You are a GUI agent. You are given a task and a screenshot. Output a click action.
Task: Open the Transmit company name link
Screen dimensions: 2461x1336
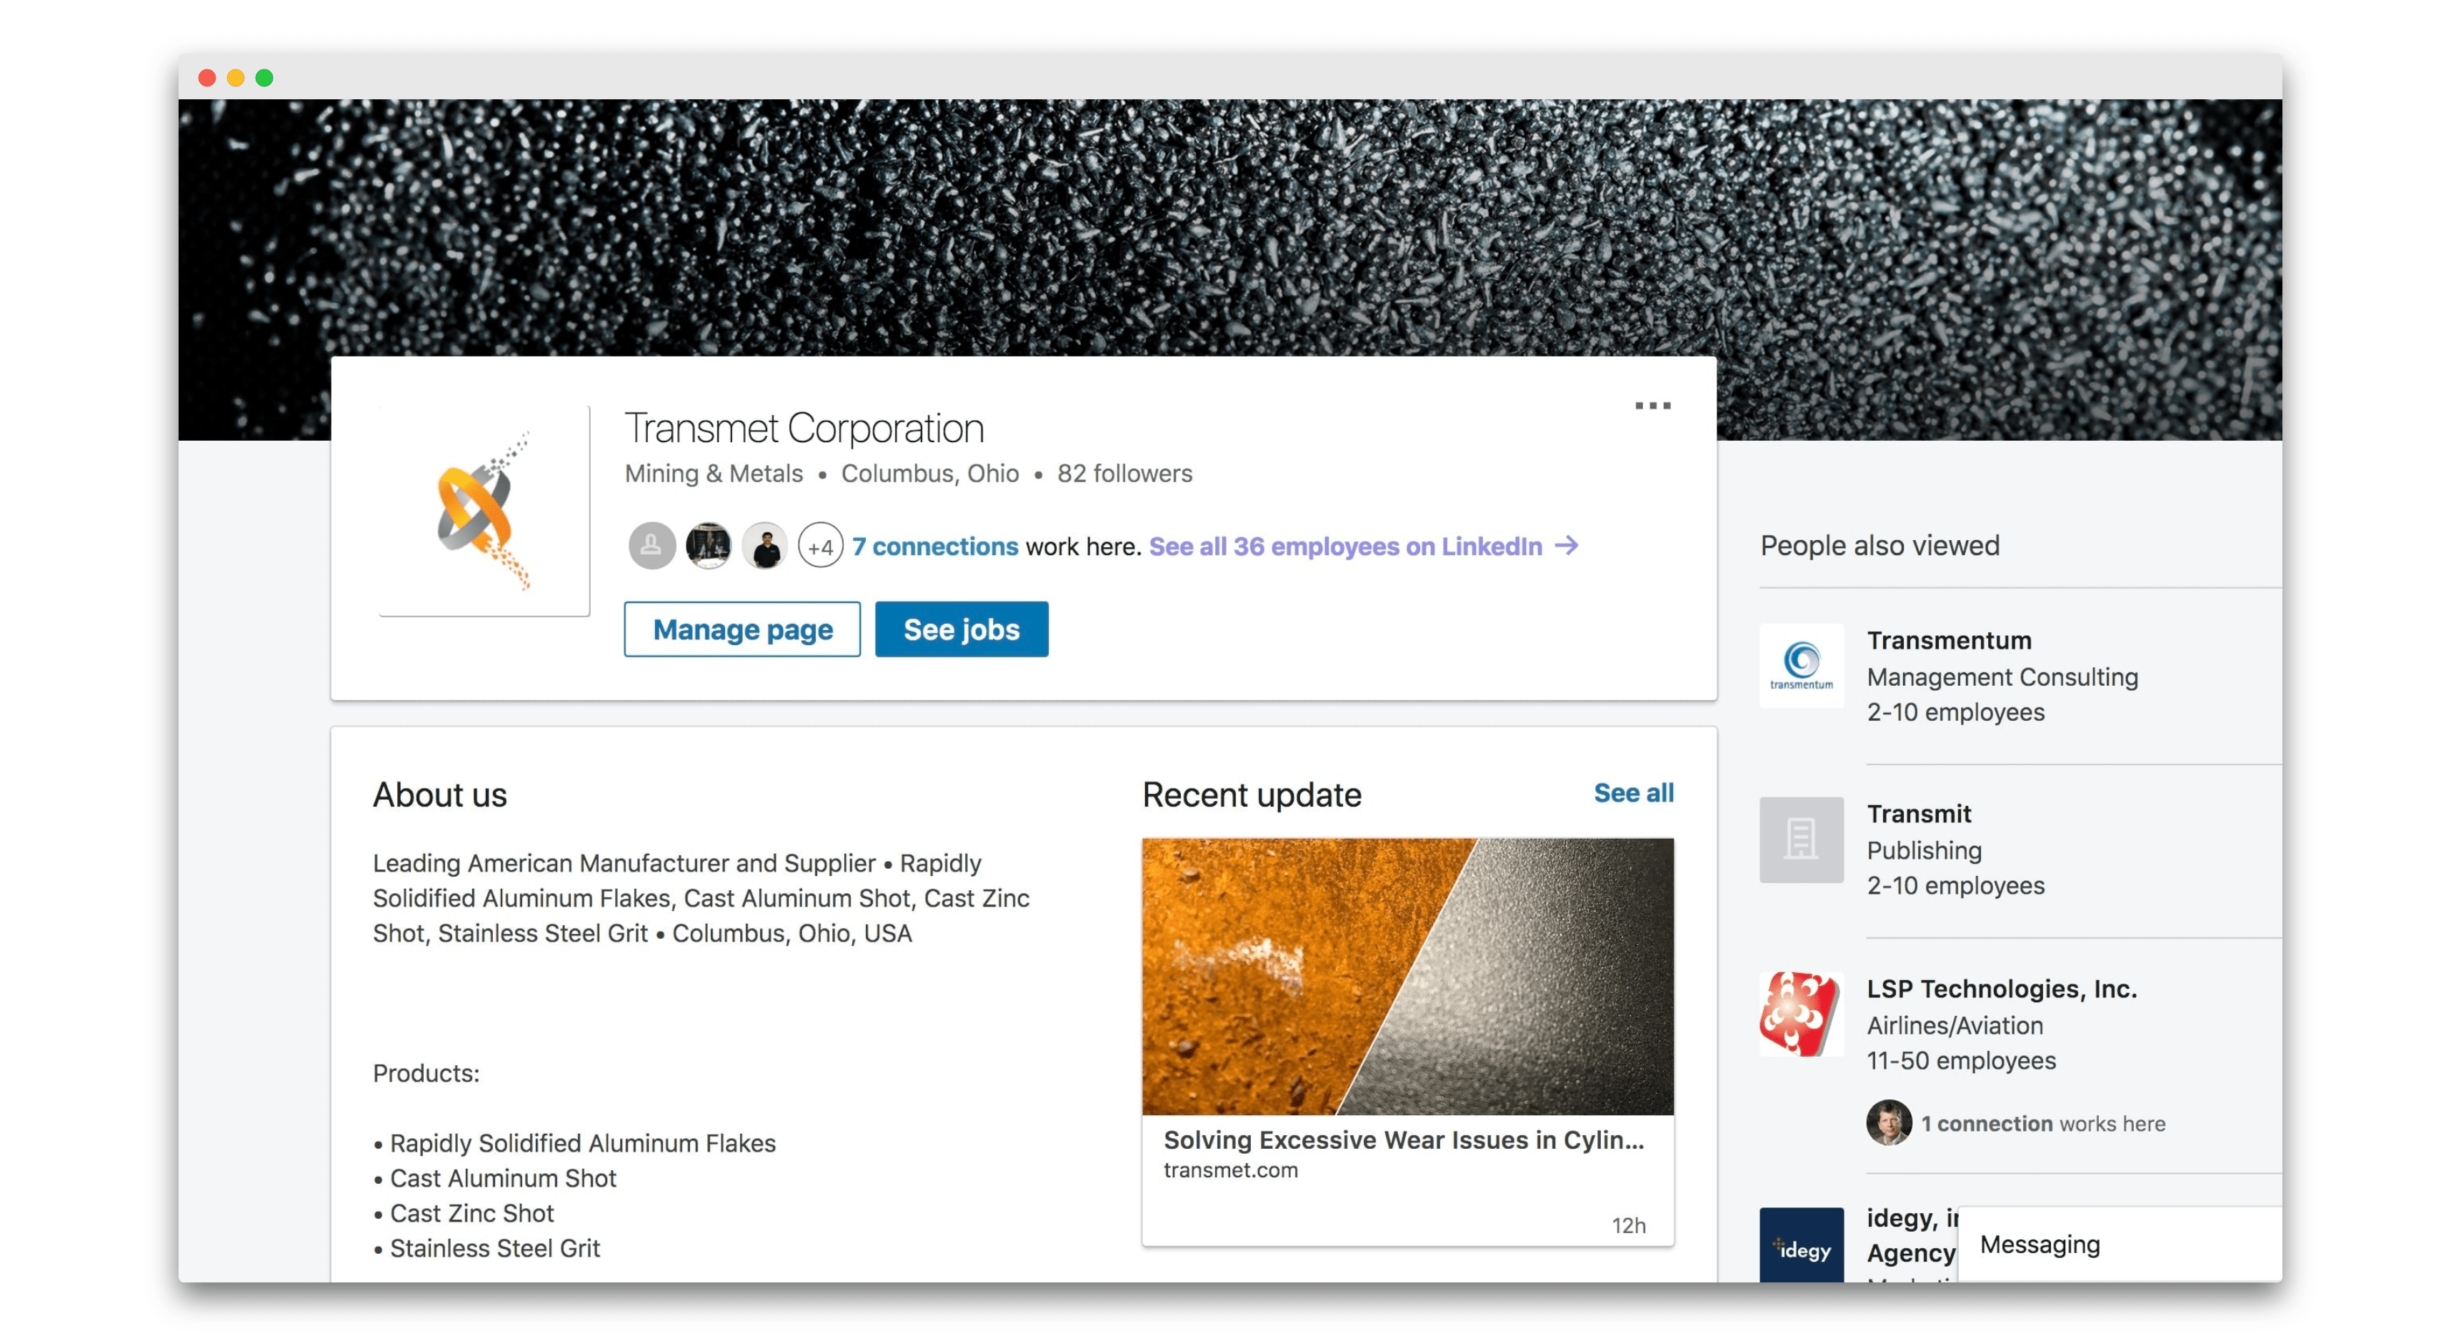pos(1920,813)
